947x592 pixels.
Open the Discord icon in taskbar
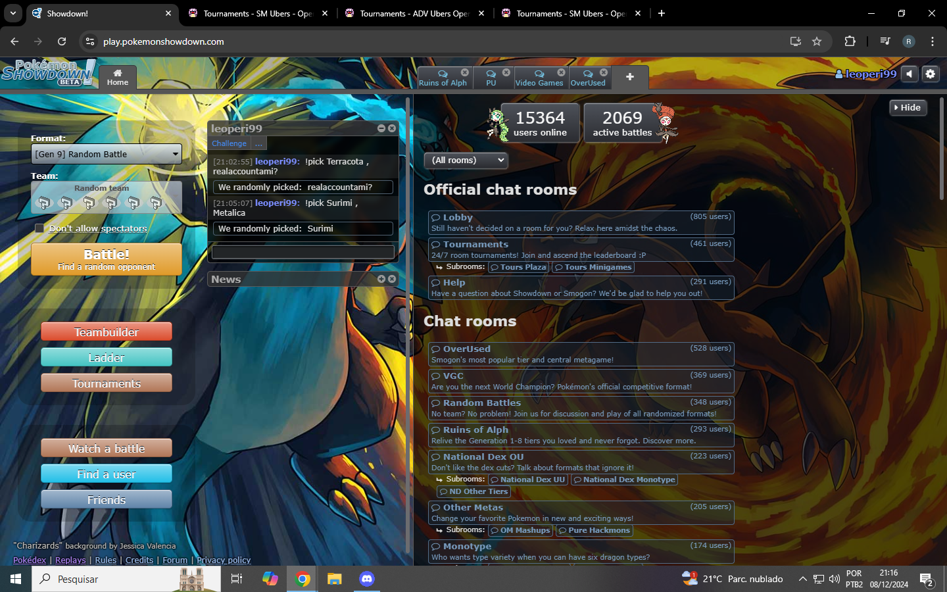pos(366,579)
